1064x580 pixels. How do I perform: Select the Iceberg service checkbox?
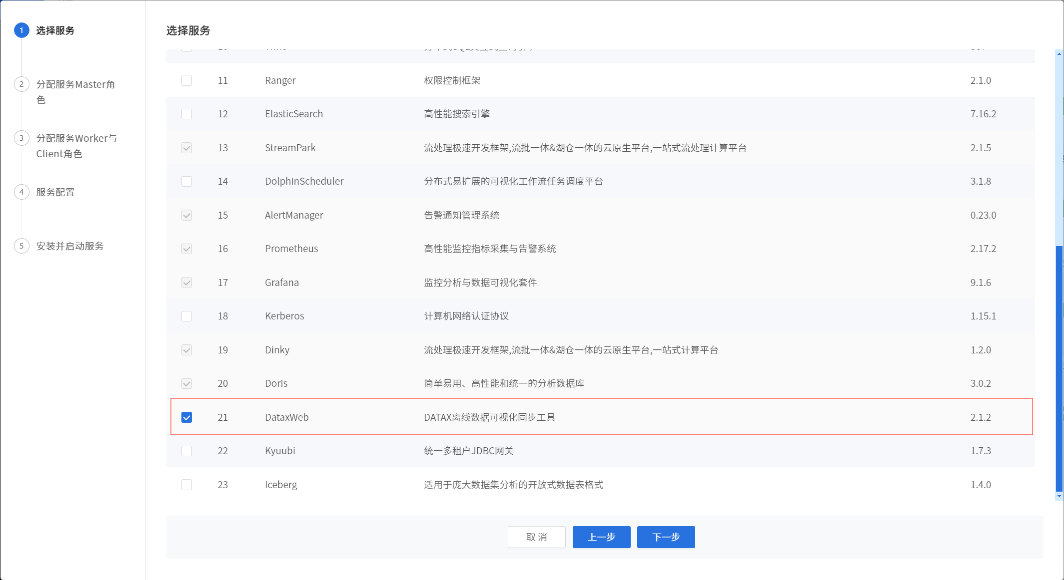(x=186, y=485)
